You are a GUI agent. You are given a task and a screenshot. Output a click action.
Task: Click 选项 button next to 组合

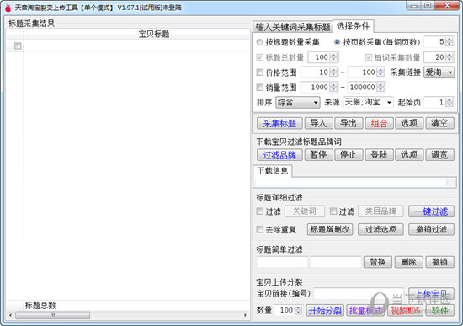point(409,123)
